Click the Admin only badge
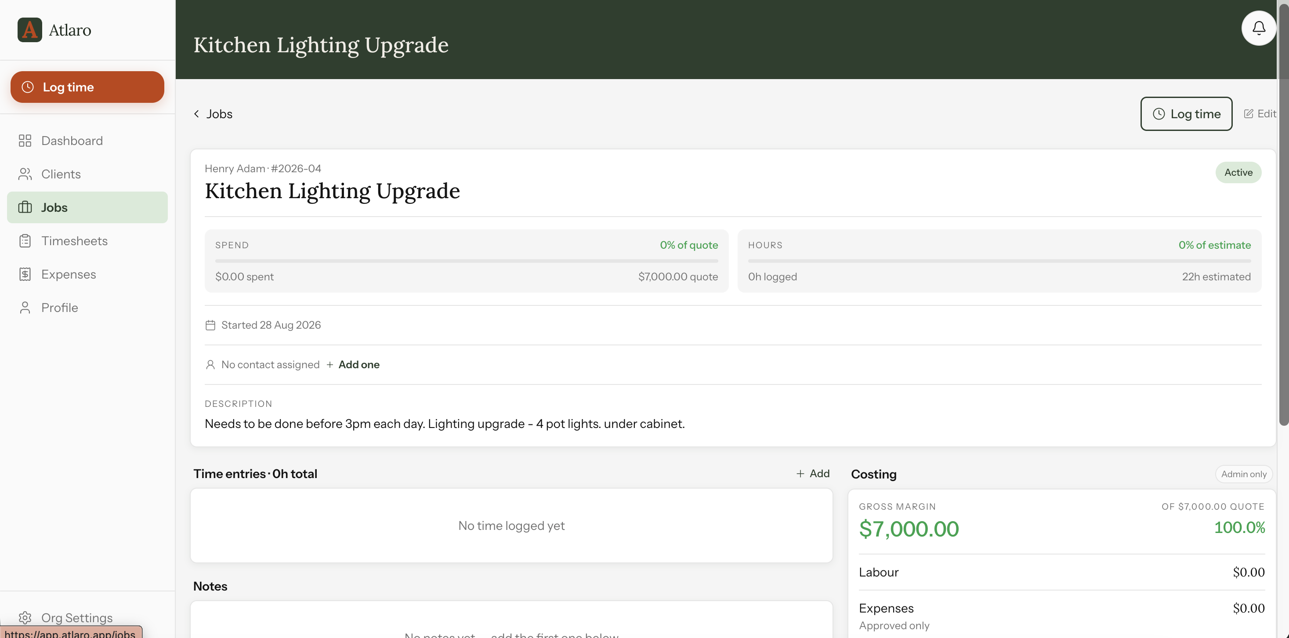Image resolution: width=1289 pixels, height=638 pixels. [x=1243, y=474]
